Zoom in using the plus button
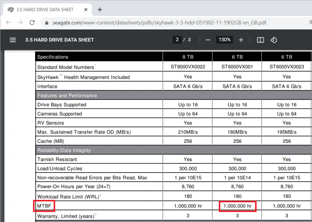This screenshot has width=312, height=222. pos(241,40)
